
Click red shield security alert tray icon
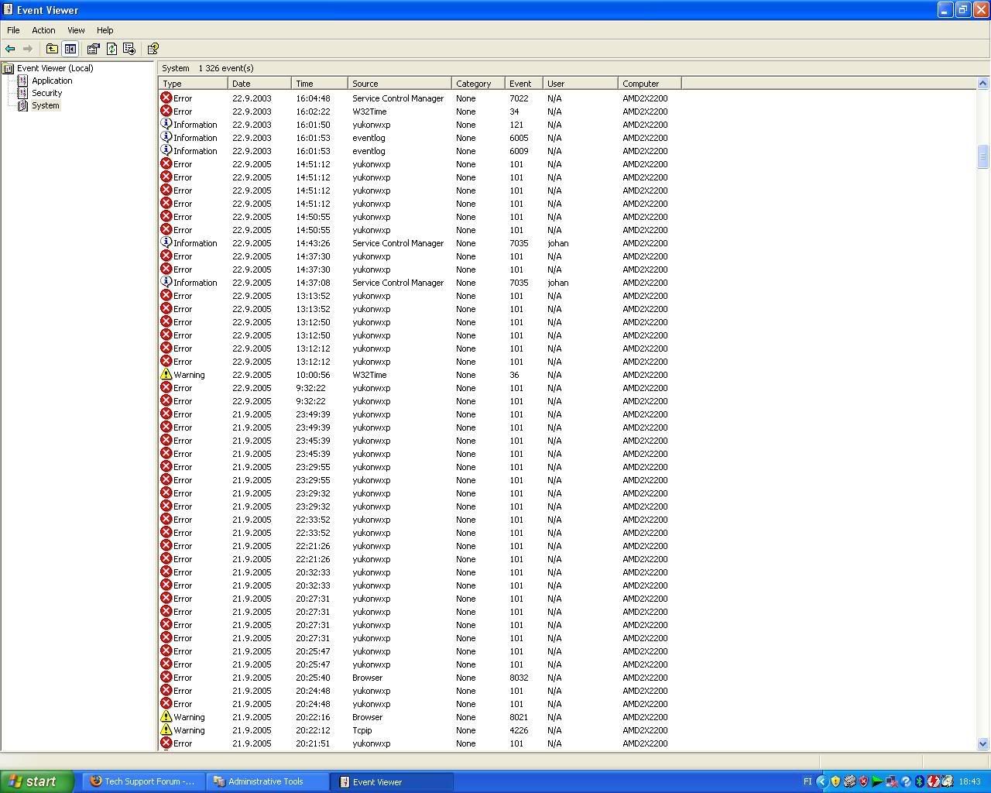click(863, 781)
